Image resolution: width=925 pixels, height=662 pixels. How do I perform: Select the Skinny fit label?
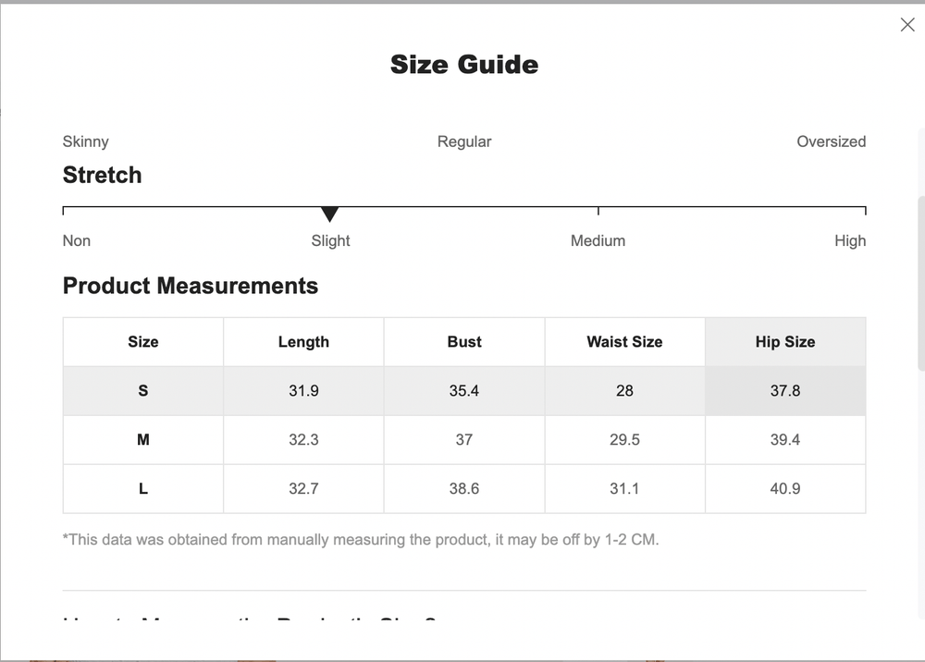click(x=85, y=141)
